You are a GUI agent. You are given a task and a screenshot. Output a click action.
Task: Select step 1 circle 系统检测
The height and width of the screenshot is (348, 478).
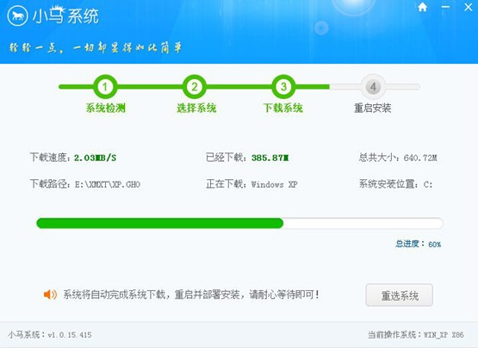(105, 87)
